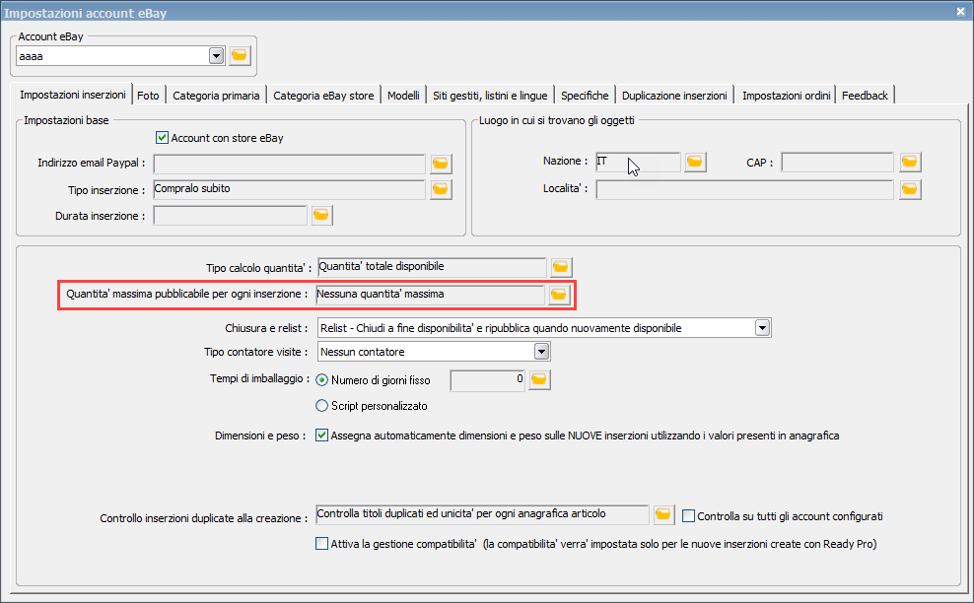Switch to Specifiche tab
974x603 pixels.
(585, 95)
